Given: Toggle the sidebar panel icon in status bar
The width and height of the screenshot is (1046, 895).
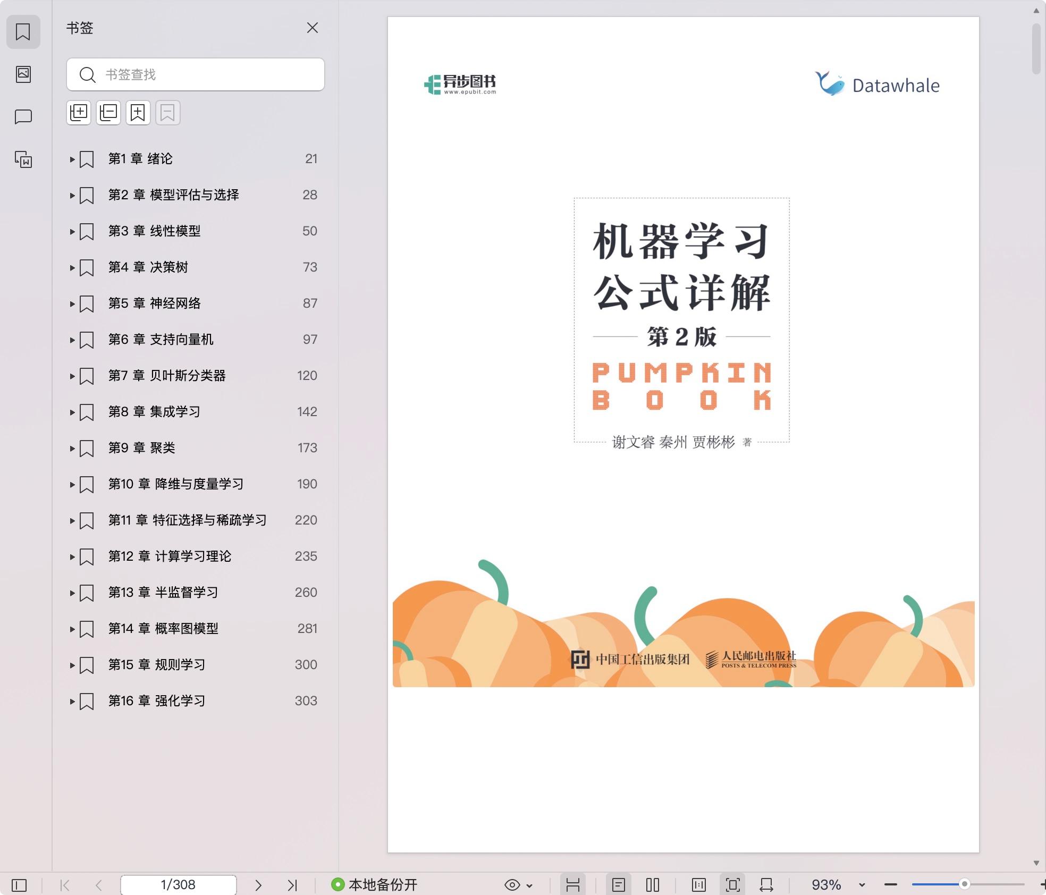Looking at the screenshot, I should pyautogui.click(x=19, y=885).
